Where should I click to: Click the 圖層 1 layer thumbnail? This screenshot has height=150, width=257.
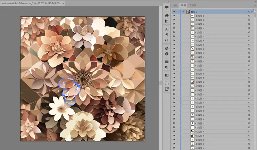[x=188, y=11]
